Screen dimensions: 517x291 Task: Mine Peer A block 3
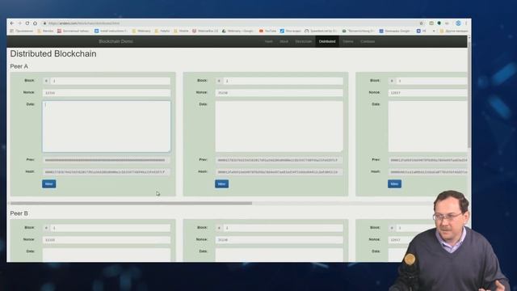(x=395, y=183)
